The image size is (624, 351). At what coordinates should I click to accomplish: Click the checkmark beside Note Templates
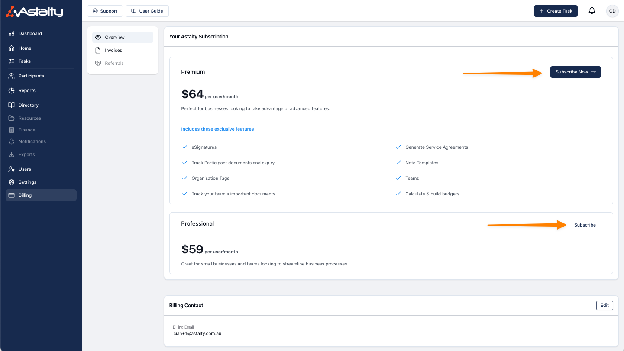point(398,163)
